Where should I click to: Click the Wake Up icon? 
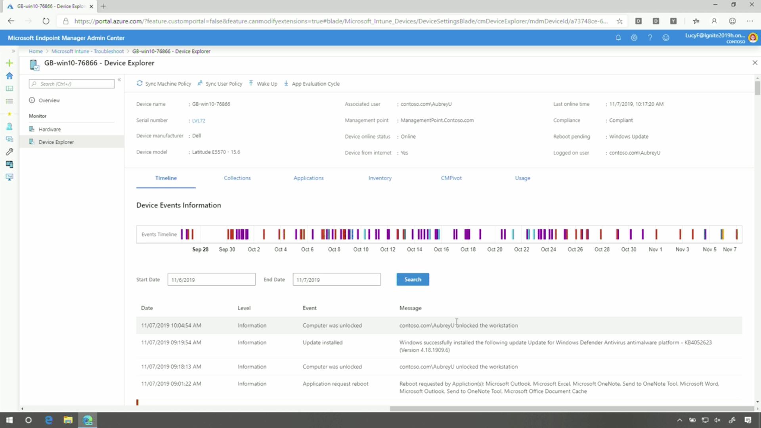tap(251, 83)
